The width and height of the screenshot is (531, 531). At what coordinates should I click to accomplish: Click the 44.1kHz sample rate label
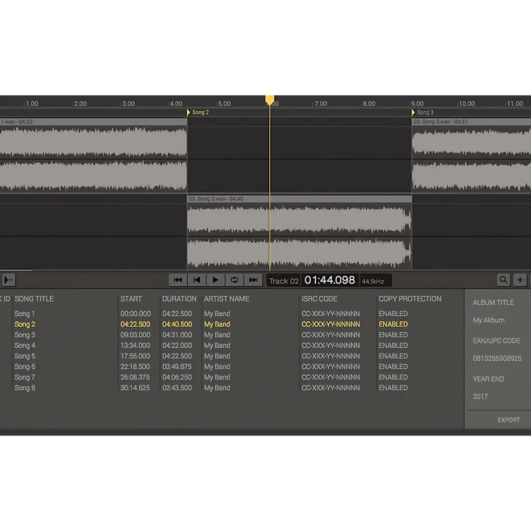tap(373, 281)
